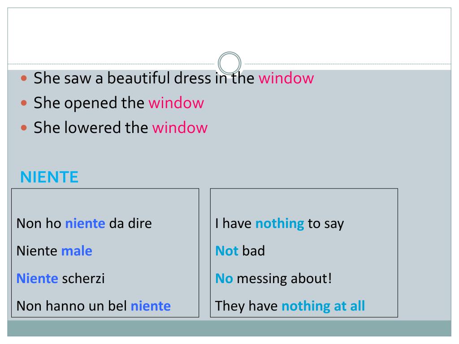The height and width of the screenshot is (344, 459).
Task: Click the phrase 'Niente scherzi'
Action: pos(61,279)
